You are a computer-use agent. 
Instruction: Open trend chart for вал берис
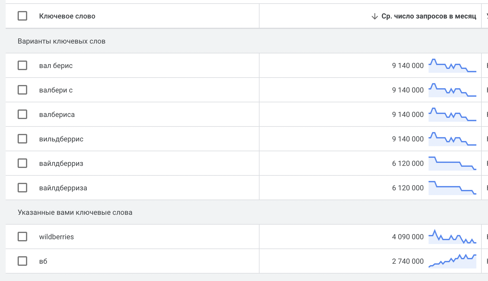point(452,66)
